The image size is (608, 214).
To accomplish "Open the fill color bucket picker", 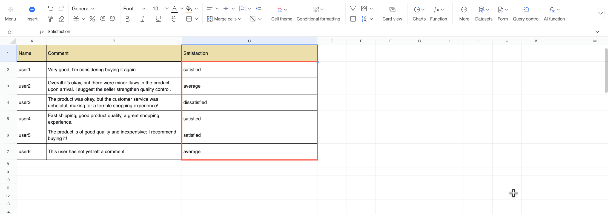I will pos(189,9).
